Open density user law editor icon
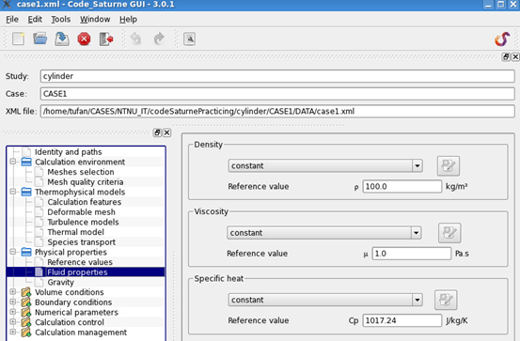520x341 pixels. click(x=448, y=165)
